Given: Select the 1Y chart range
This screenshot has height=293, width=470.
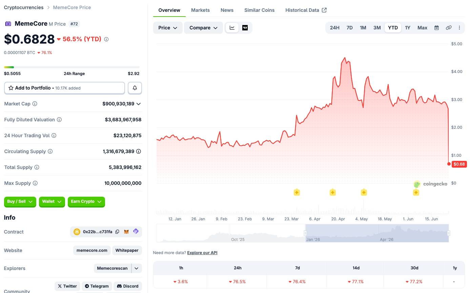Looking at the screenshot, I should click(408, 28).
